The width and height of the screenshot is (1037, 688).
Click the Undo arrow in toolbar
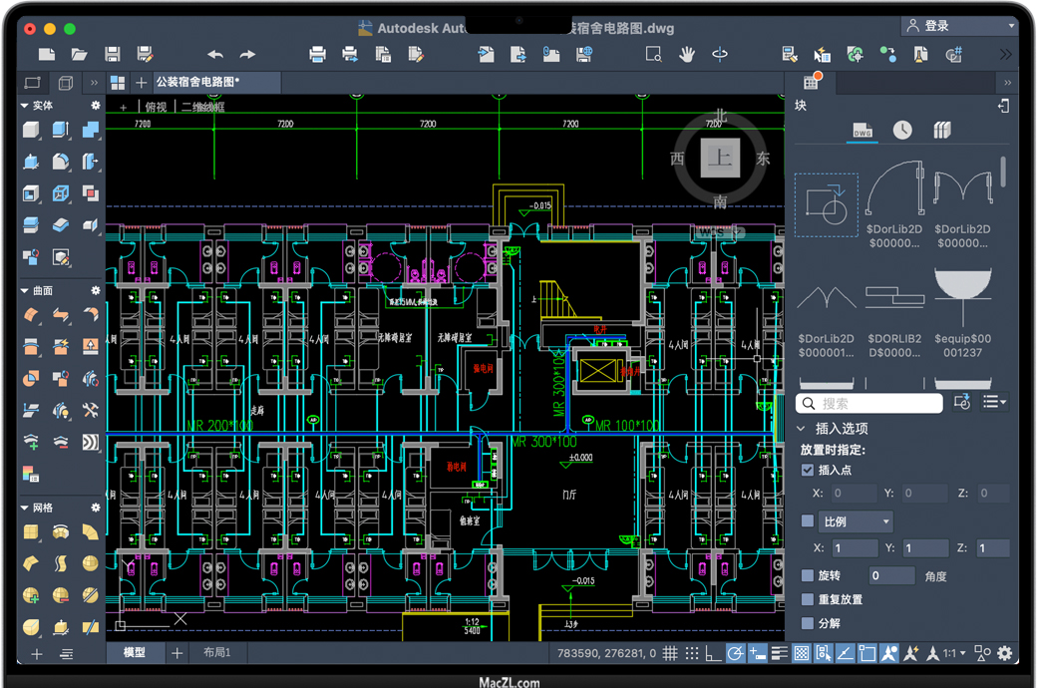[x=214, y=54]
